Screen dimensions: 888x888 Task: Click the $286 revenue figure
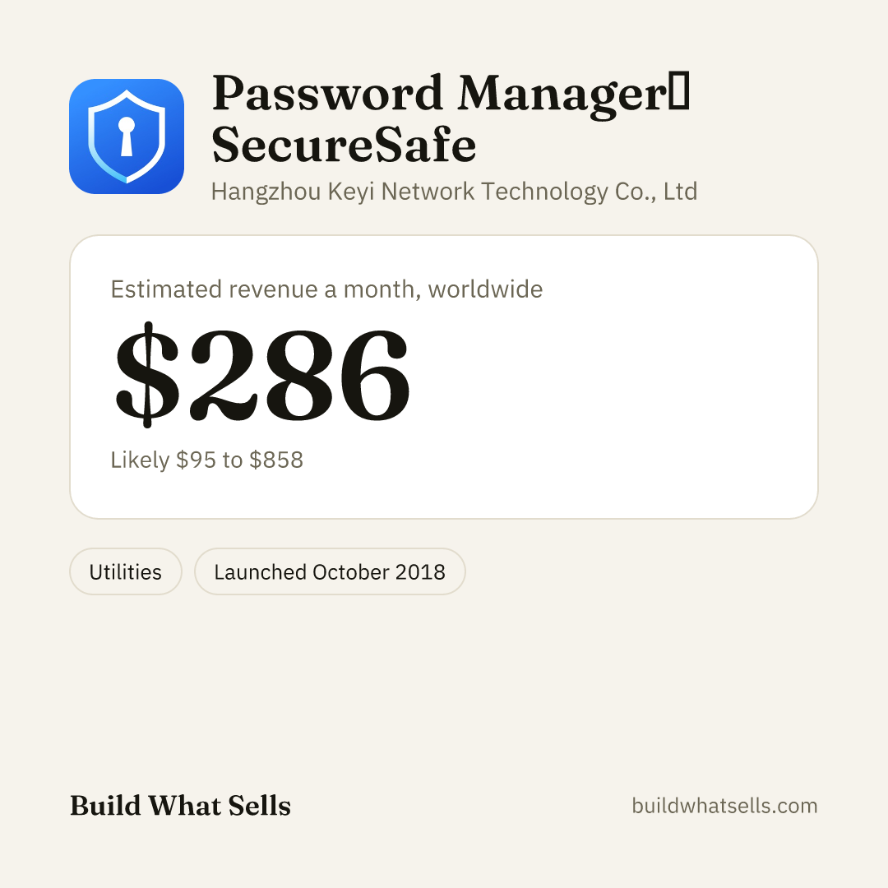tap(261, 374)
